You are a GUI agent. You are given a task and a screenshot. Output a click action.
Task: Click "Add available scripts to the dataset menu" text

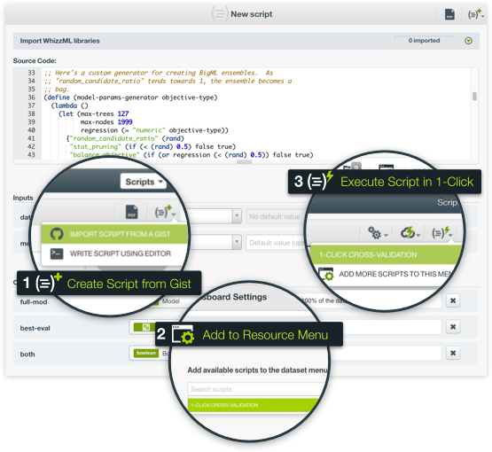[257, 370]
